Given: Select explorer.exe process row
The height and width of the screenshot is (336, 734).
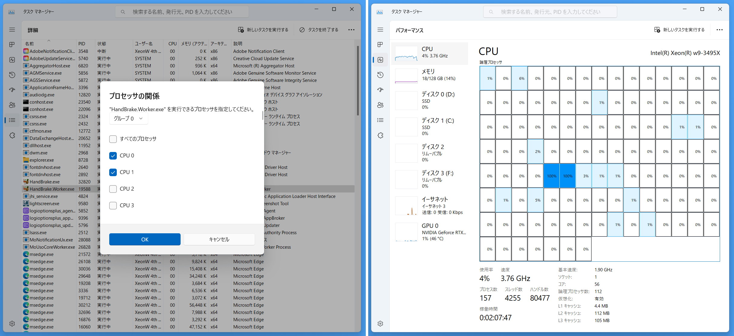Looking at the screenshot, I should 188,160.
